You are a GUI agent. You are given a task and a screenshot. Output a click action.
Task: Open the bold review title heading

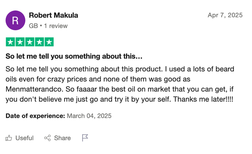pyautogui.click(x=74, y=57)
